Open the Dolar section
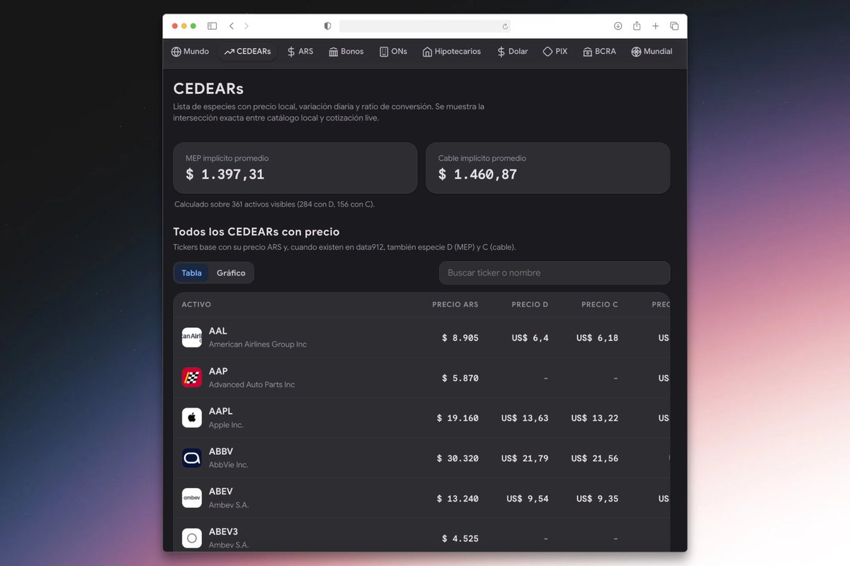This screenshot has height=566, width=850. 512,52
